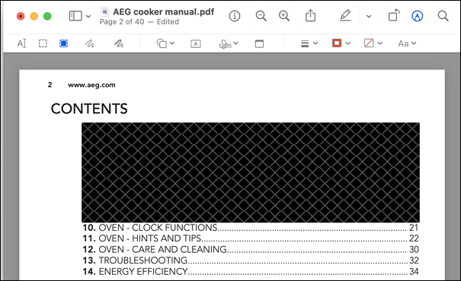Open the Shape Style line thickness icon
Image resolution: width=461 pixels, height=281 pixels.
[305, 44]
